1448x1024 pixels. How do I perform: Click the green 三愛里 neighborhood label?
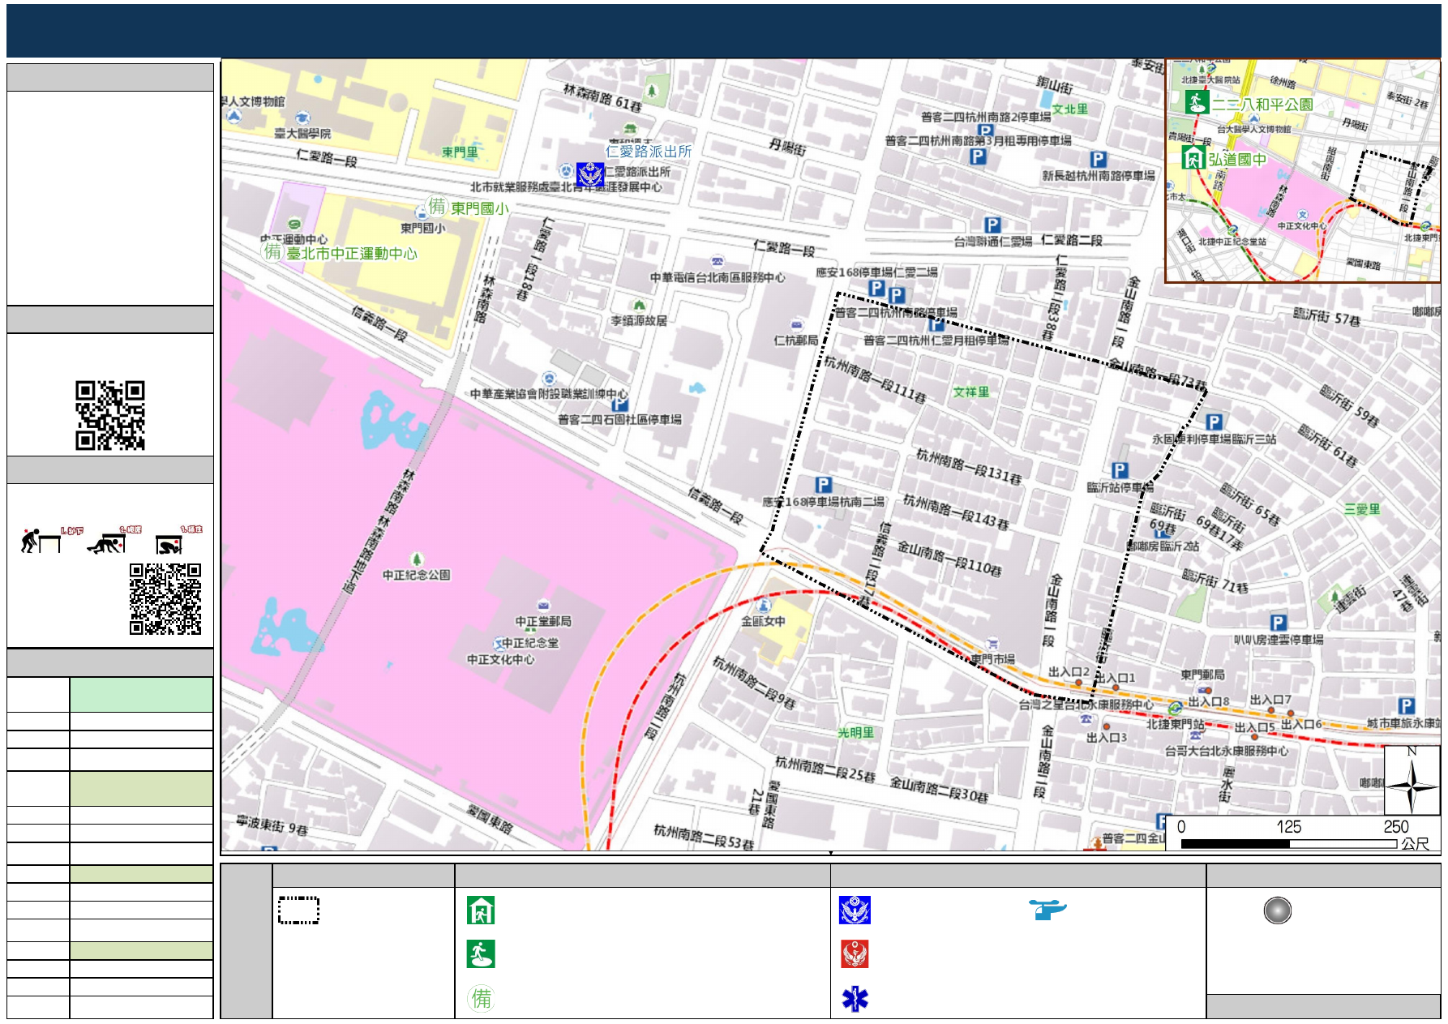[1362, 509]
